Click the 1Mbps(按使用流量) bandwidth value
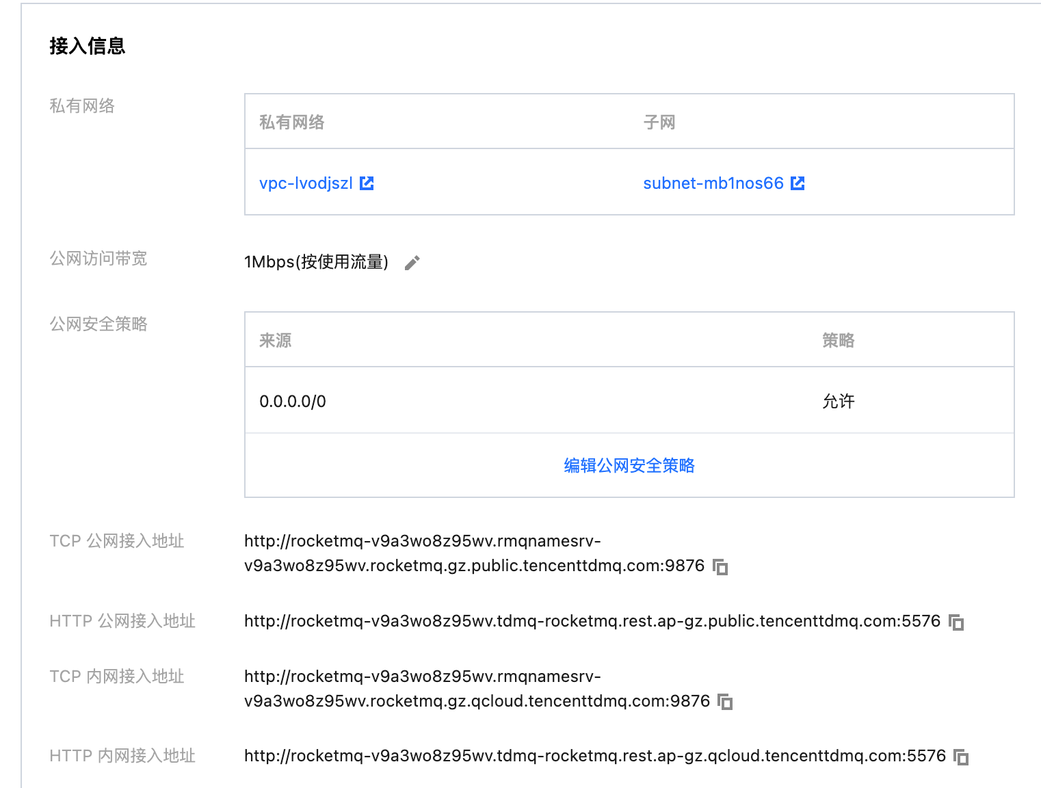 (316, 262)
